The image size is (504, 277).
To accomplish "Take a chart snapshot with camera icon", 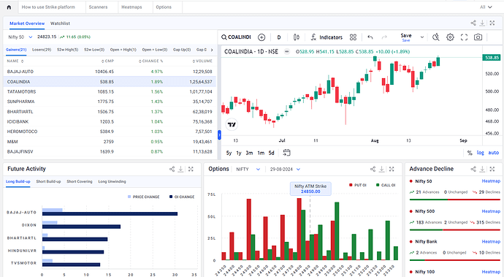I will (478, 37).
